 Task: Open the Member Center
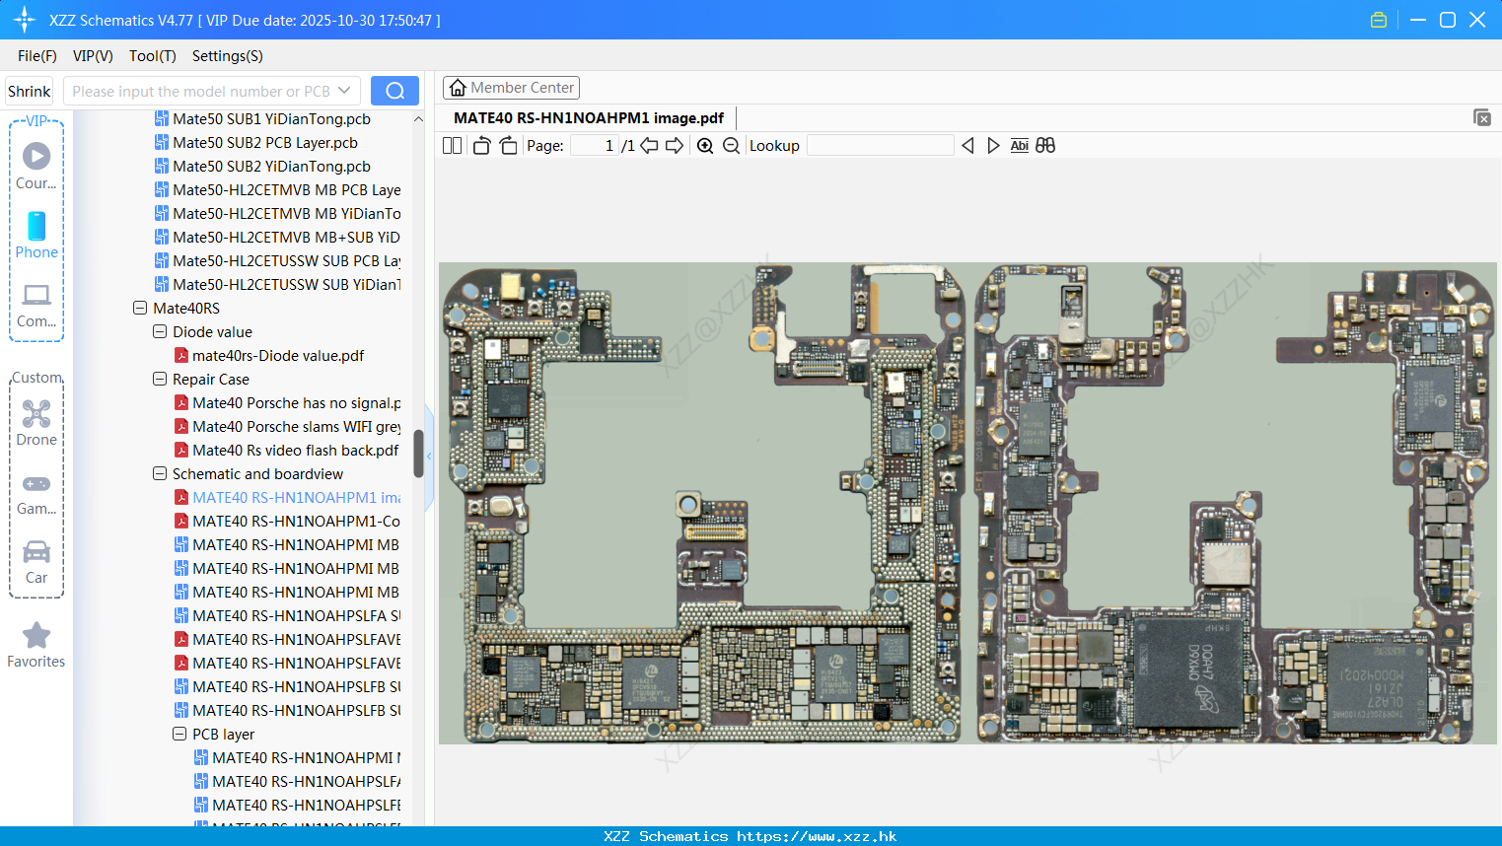click(x=511, y=88)
